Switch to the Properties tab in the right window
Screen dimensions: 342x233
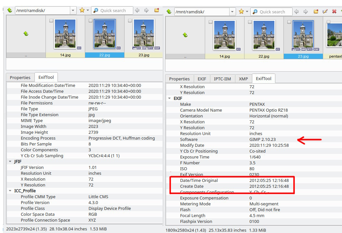coord(179,79)
